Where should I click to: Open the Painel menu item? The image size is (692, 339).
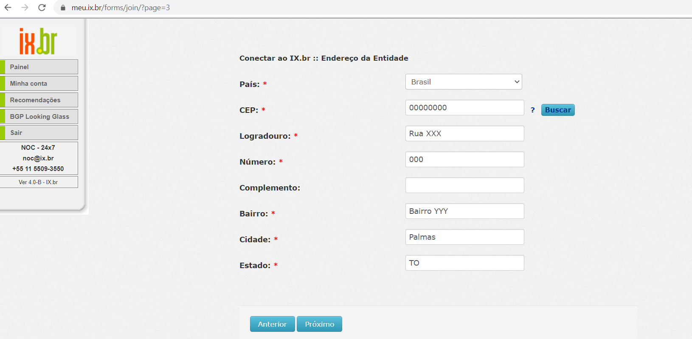(39, 67)
